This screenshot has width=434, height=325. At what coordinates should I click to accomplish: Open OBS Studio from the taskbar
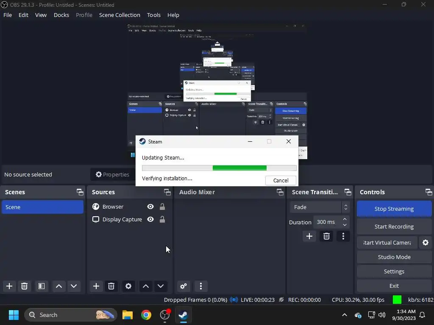click(x=165, y=315)
